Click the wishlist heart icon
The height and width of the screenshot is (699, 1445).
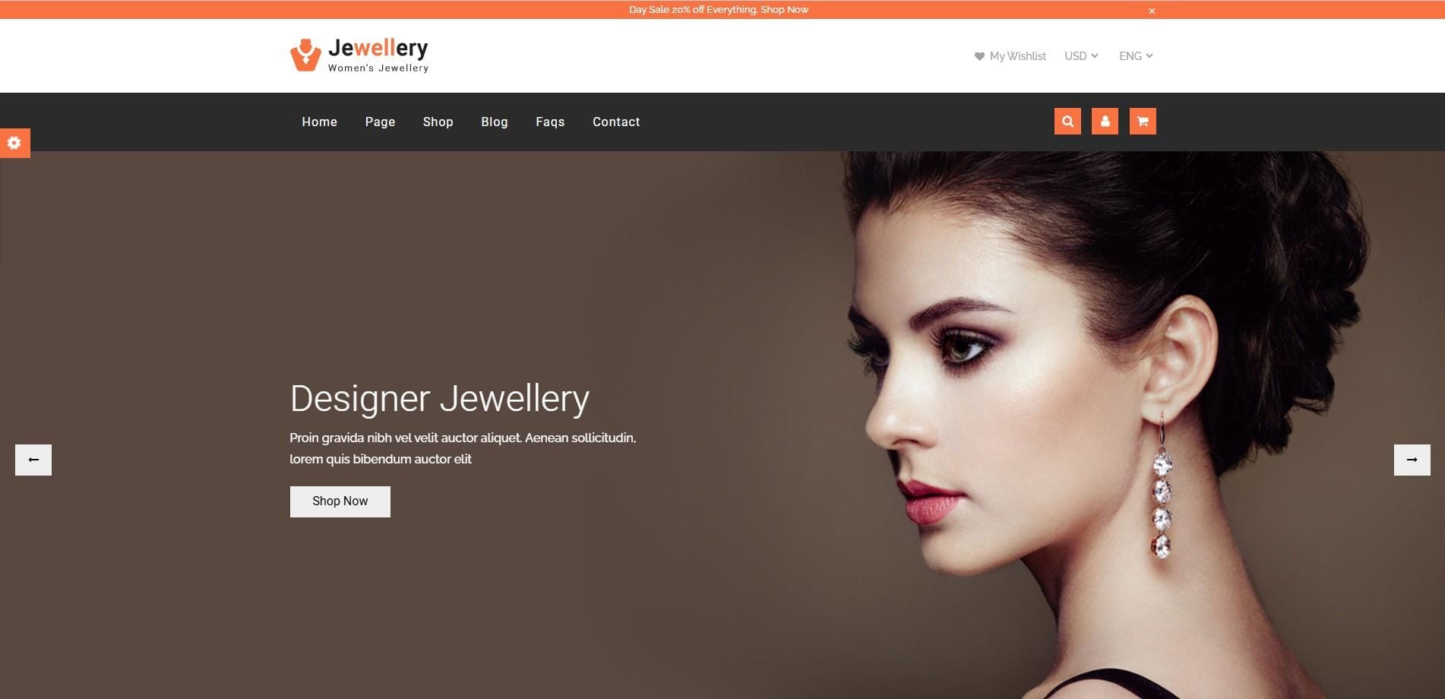979,56
